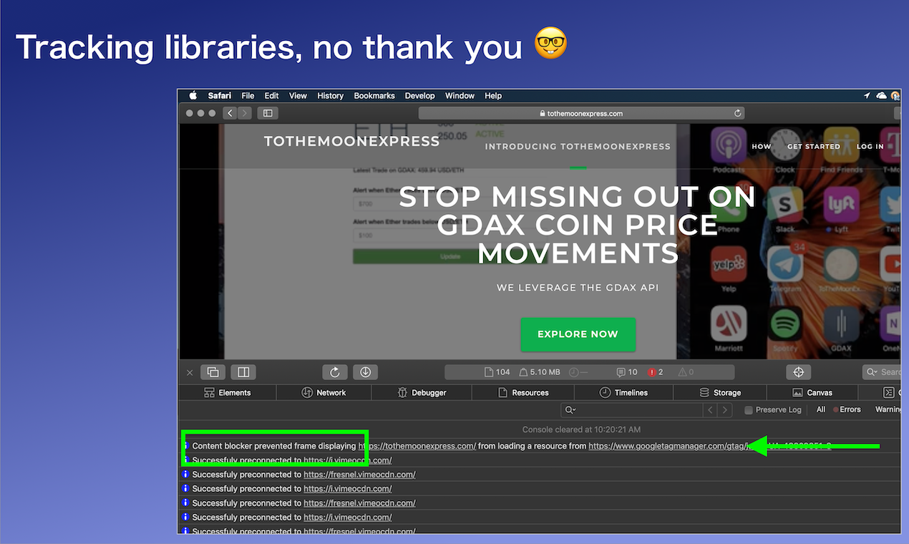
Task: Click the green EXPLORE NOW button
Action: click(578, 334)
